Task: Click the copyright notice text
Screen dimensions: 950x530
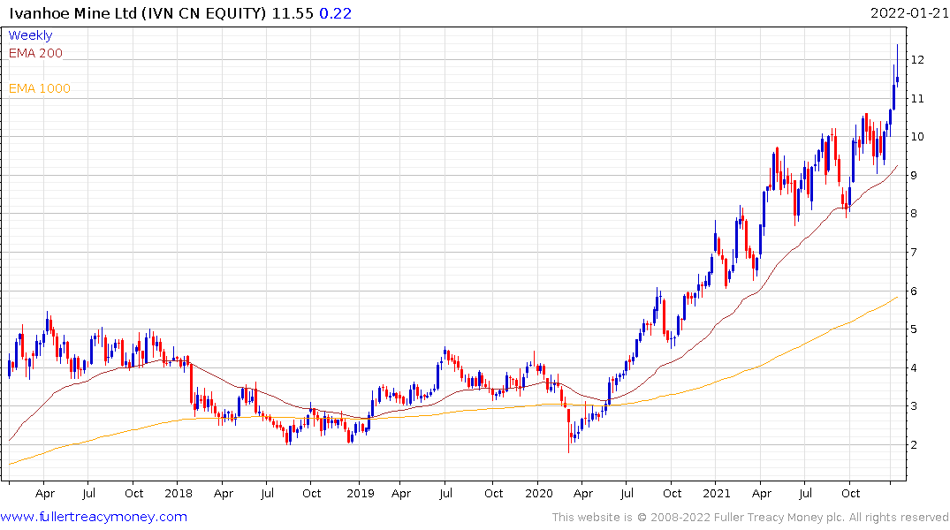Action: pyautogui.click(x=750, y=518)
